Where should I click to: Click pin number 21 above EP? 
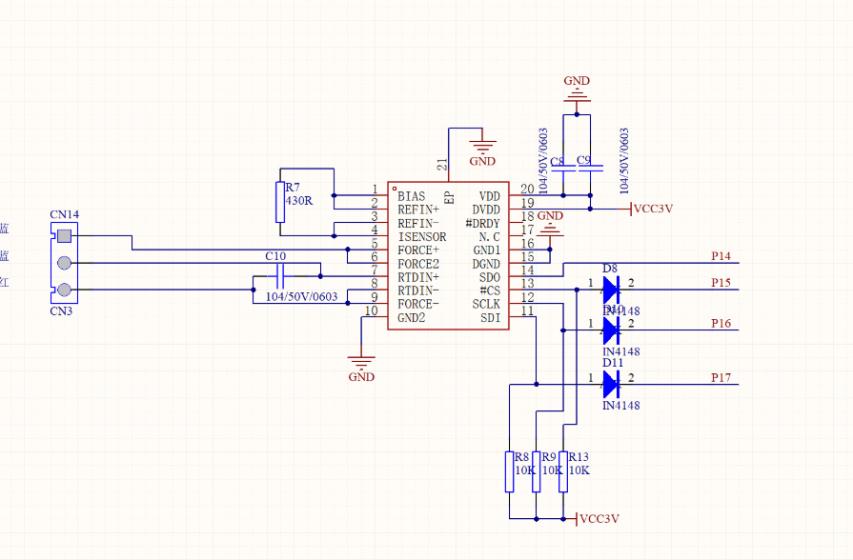442,164
